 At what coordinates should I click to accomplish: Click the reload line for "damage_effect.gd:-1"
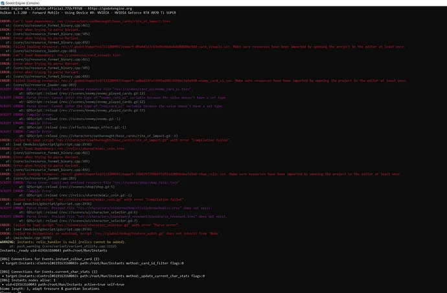(73, 128)
